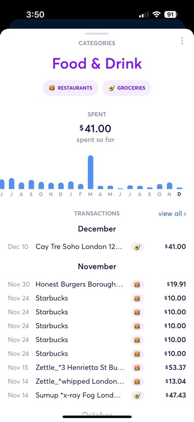Screen dimensions: 194x422
Task: Tap the burger icon on Zettle whipped London row
Action: pos(137,381)
